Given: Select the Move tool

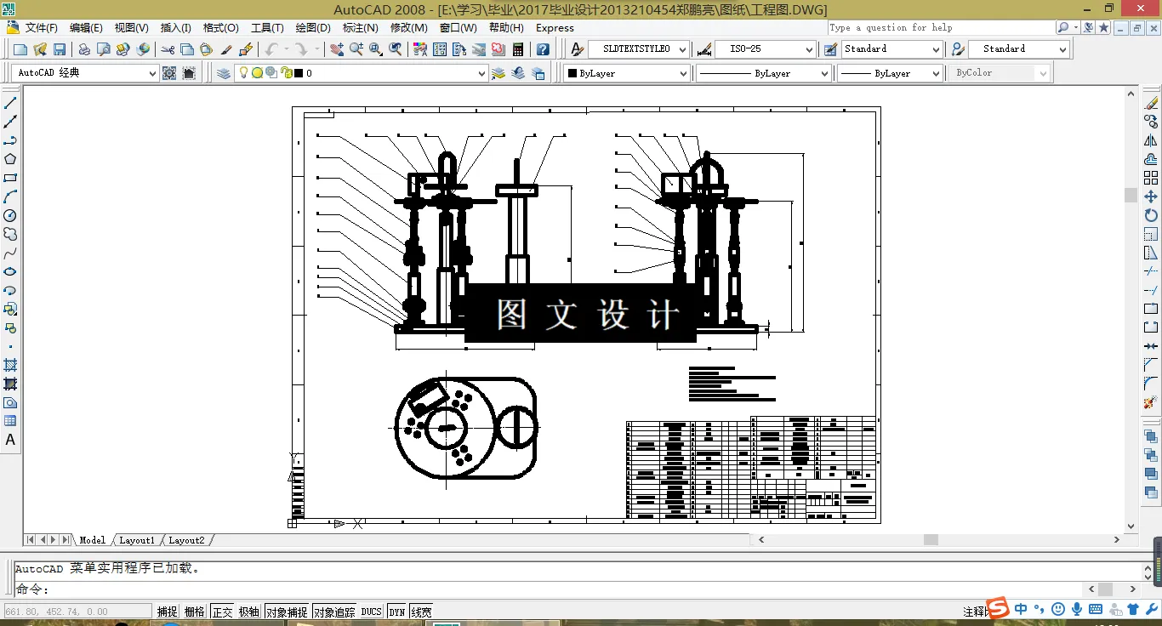Looking at the screenshot, I should pyautogui.click(x=1151, y=196).
